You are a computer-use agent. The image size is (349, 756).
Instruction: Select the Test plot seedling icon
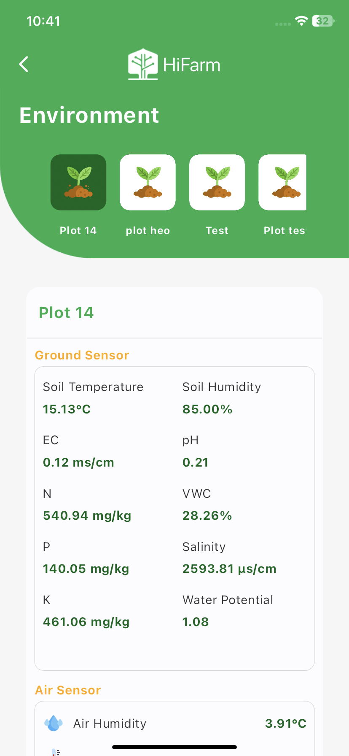coord(217,182)
